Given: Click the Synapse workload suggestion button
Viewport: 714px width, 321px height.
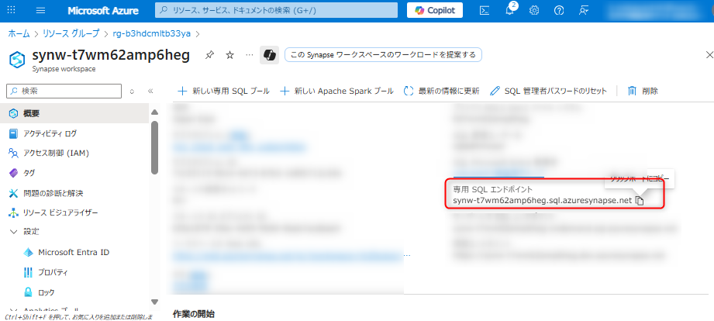Looking at the screenshot, I should click(383, 55).
